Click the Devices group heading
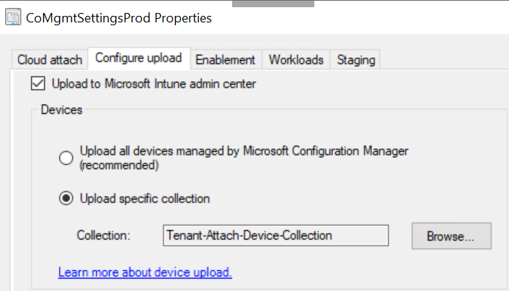The image size is (509, 291). click(x=61, y=110)
